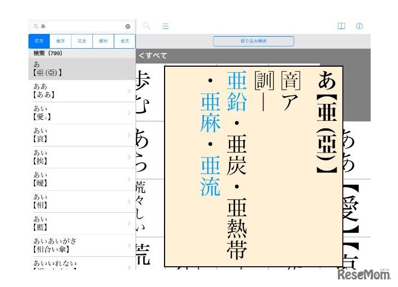Image resolution: width=398 pixels, height=287 pixels.
Task: Expand chevron on the あい【挨】 row
Action: (129, 157)
